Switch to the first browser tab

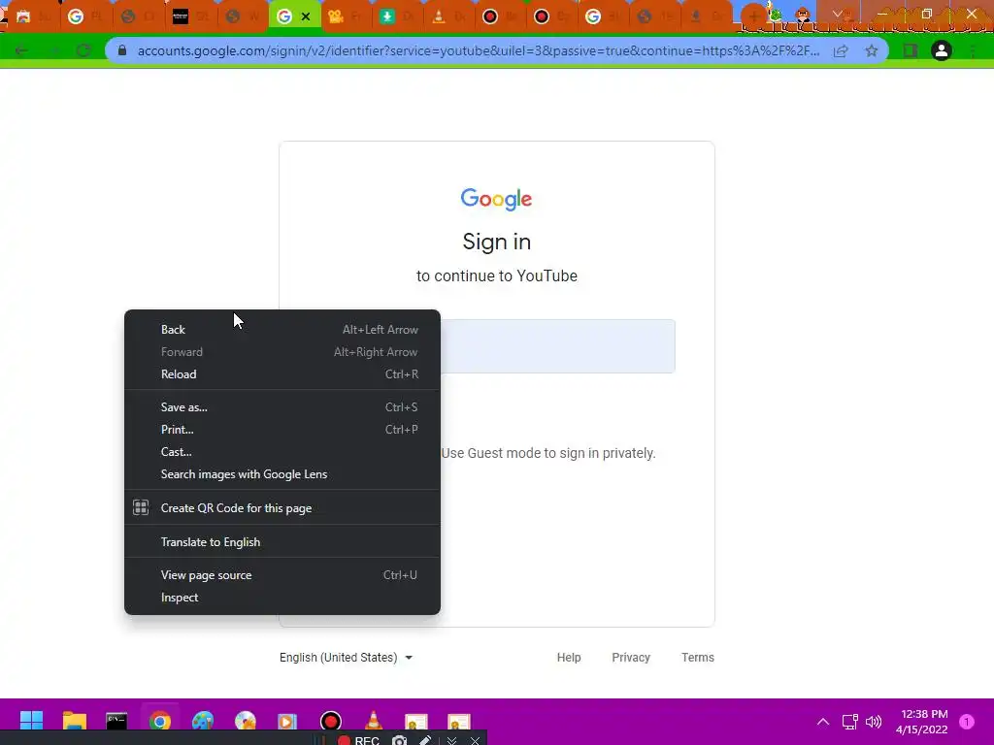click(32, 16)
